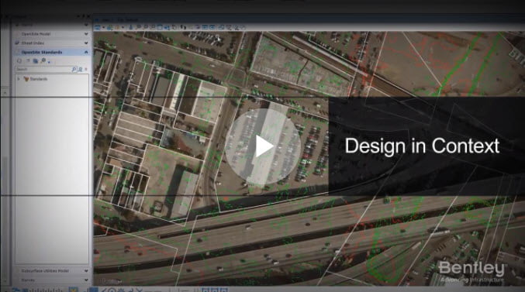Select the Sheet Index panel icon
Image resolution: width=525 pixels, height=292 pixels.
coord(17,43)
